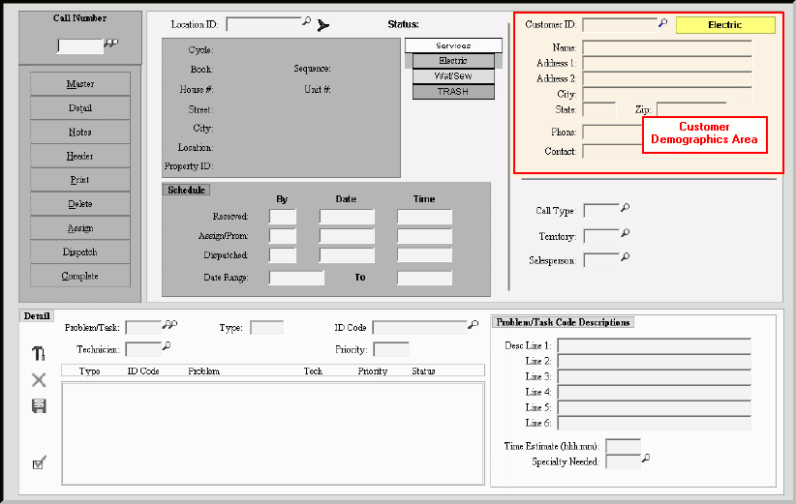Select the Electric service tab
The height and width of the screenshot is (504, 796).
point(452,61)
